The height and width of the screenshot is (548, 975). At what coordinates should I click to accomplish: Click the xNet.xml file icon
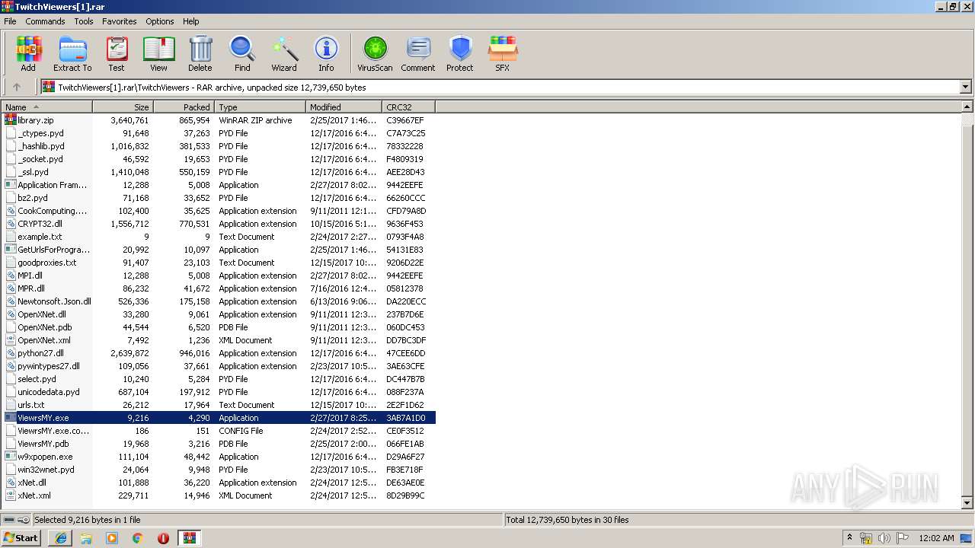click(11, 495)
